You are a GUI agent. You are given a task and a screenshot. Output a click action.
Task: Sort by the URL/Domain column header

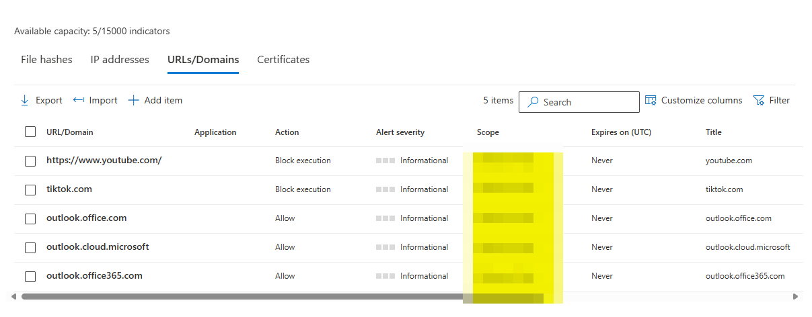click(x=70, y=132)
